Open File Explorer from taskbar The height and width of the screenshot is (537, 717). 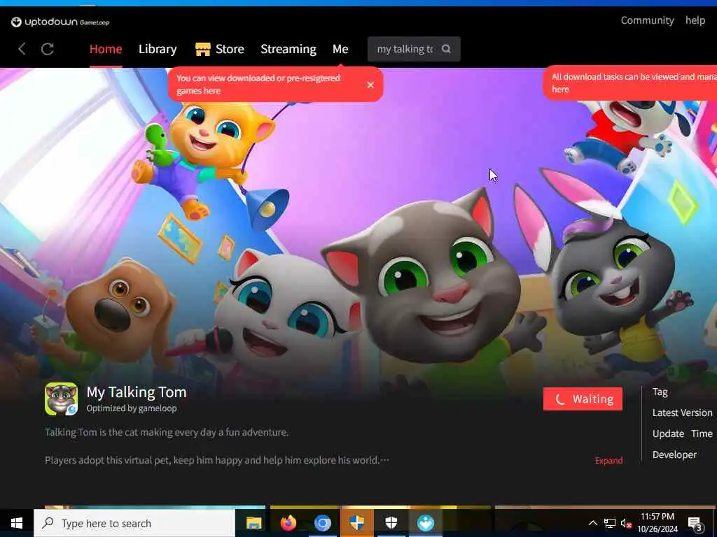(x=253, y=523)
